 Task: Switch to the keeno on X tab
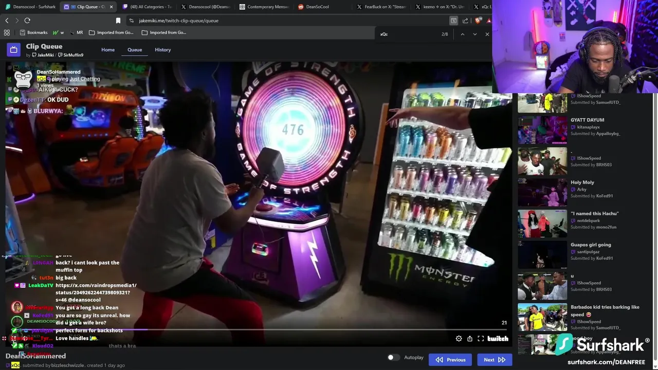pyautogui.click(x=440, y=7)
